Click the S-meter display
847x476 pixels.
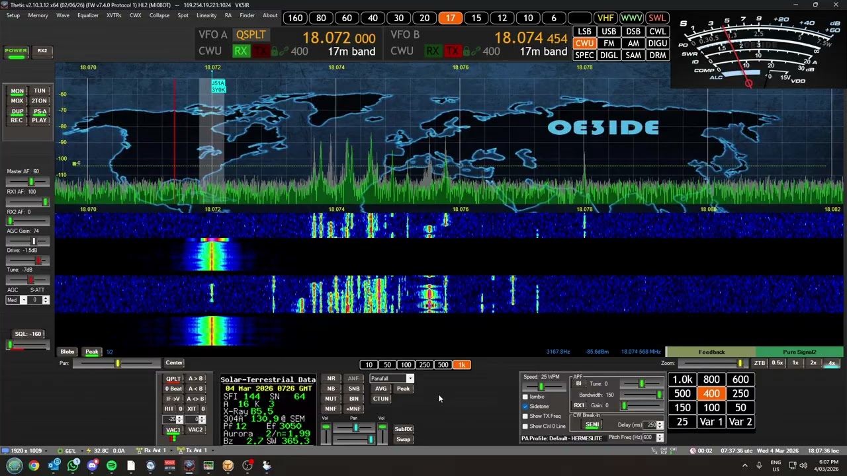click(x=757, y=52)
